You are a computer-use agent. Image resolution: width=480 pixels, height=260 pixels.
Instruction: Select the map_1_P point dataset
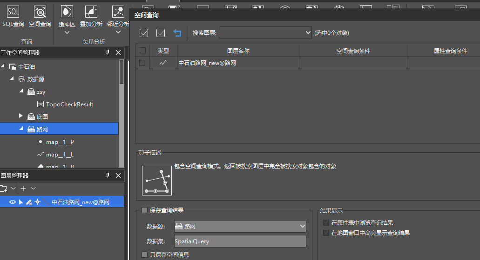point(60,142)
